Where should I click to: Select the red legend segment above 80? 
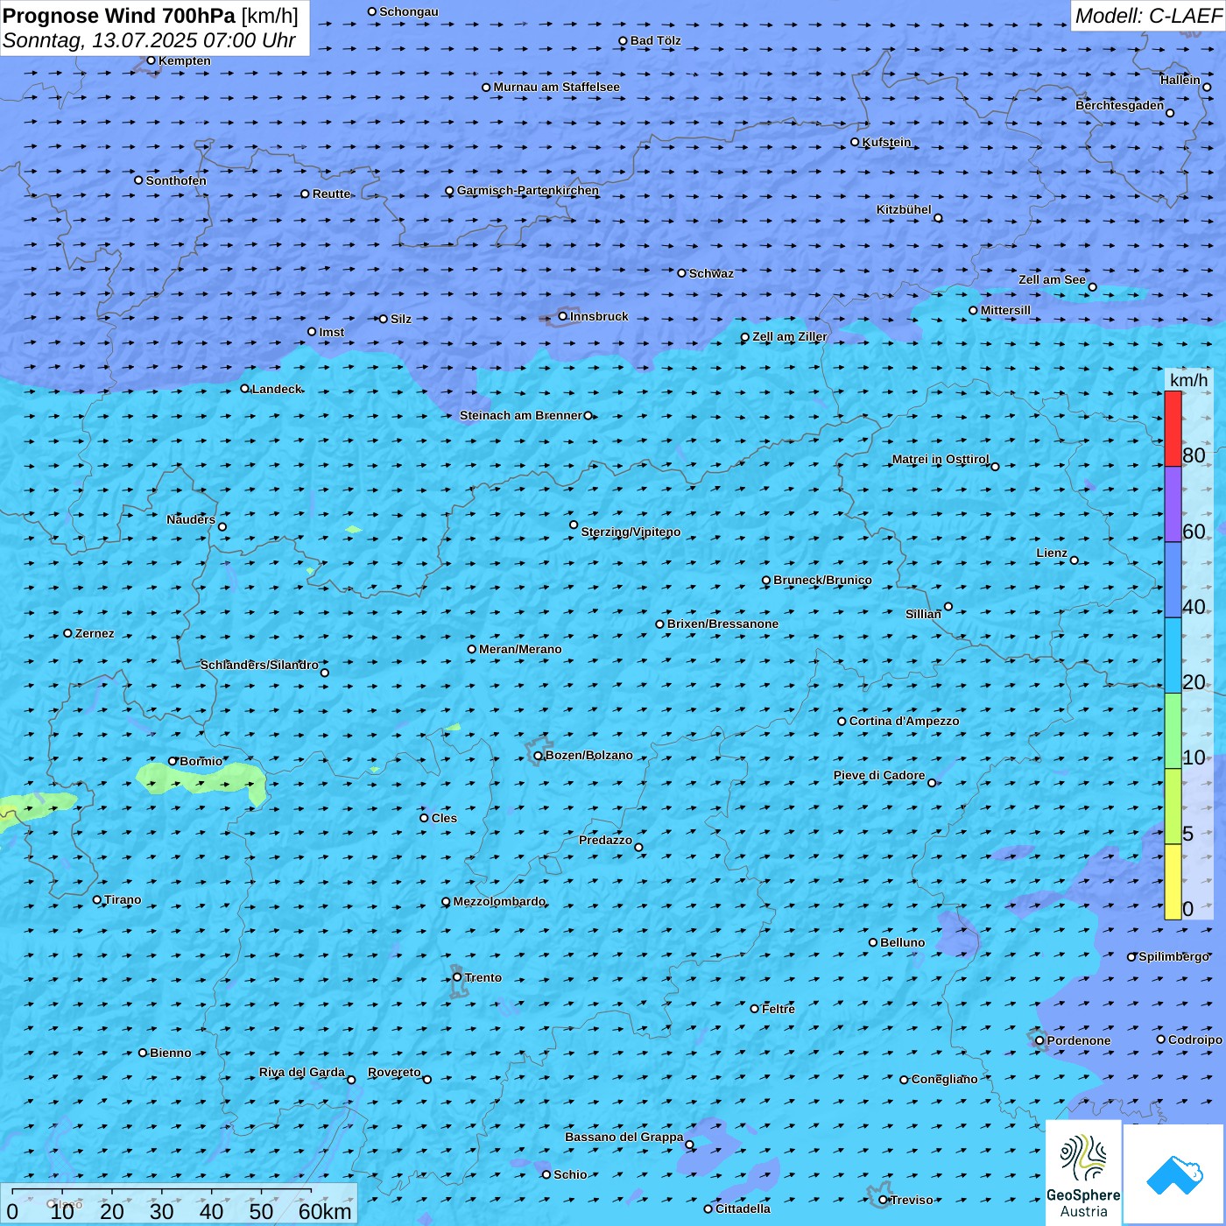coord(1173,428)
